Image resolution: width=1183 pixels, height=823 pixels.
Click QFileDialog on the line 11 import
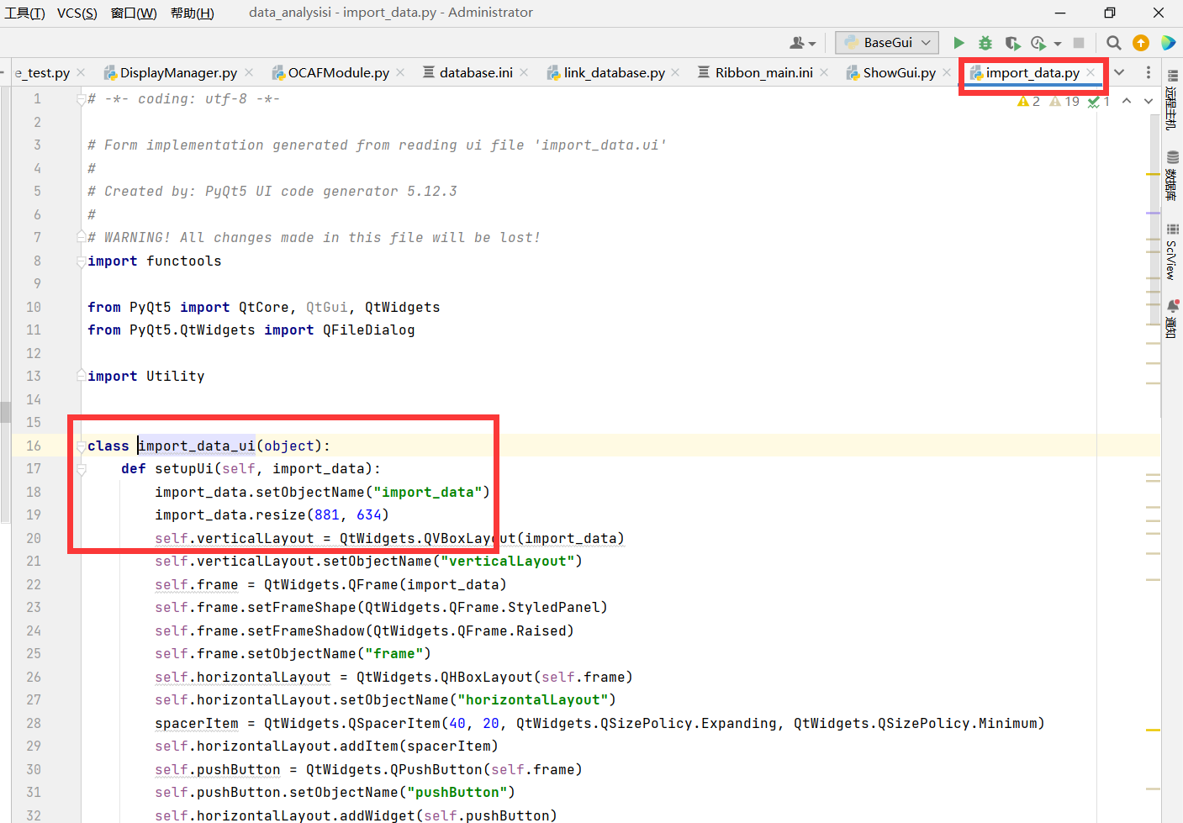(x=369, y=330)
